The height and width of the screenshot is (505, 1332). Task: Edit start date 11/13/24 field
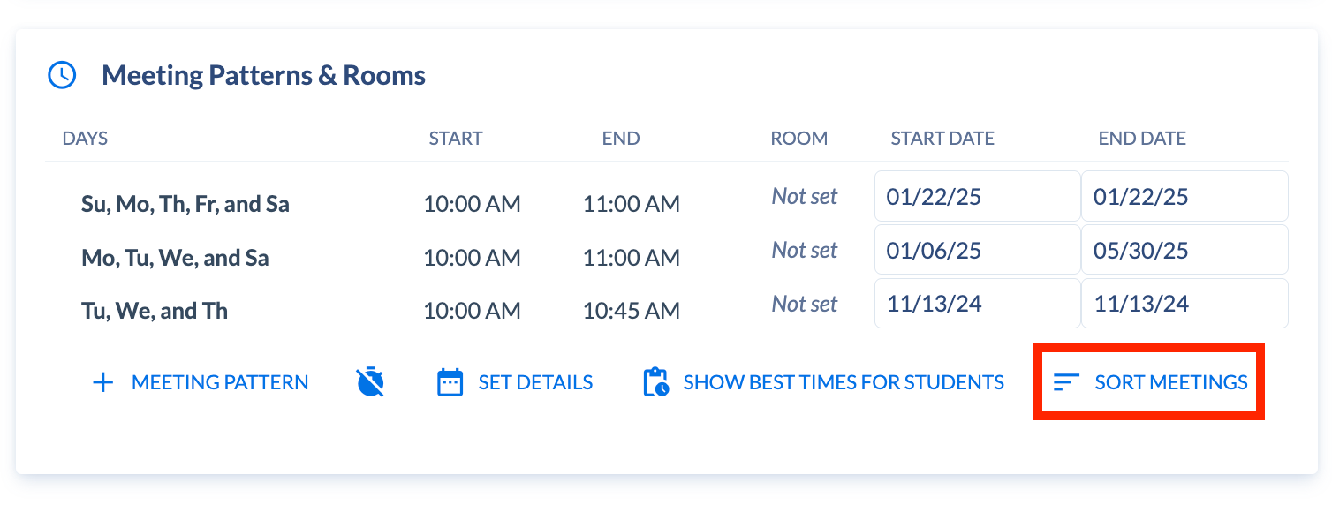pyautogui.click(x=978, y=304)
